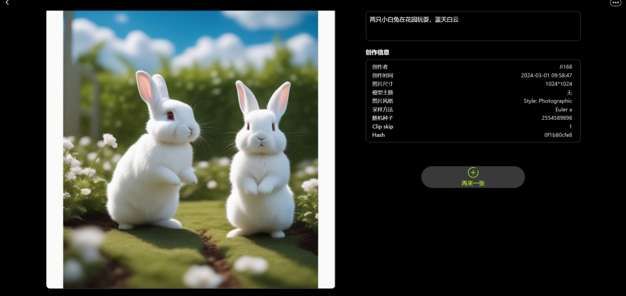626x296 pixels.
Task: Click the Hash value 0f1b80cfe8
Action: [x=558, y=135]
